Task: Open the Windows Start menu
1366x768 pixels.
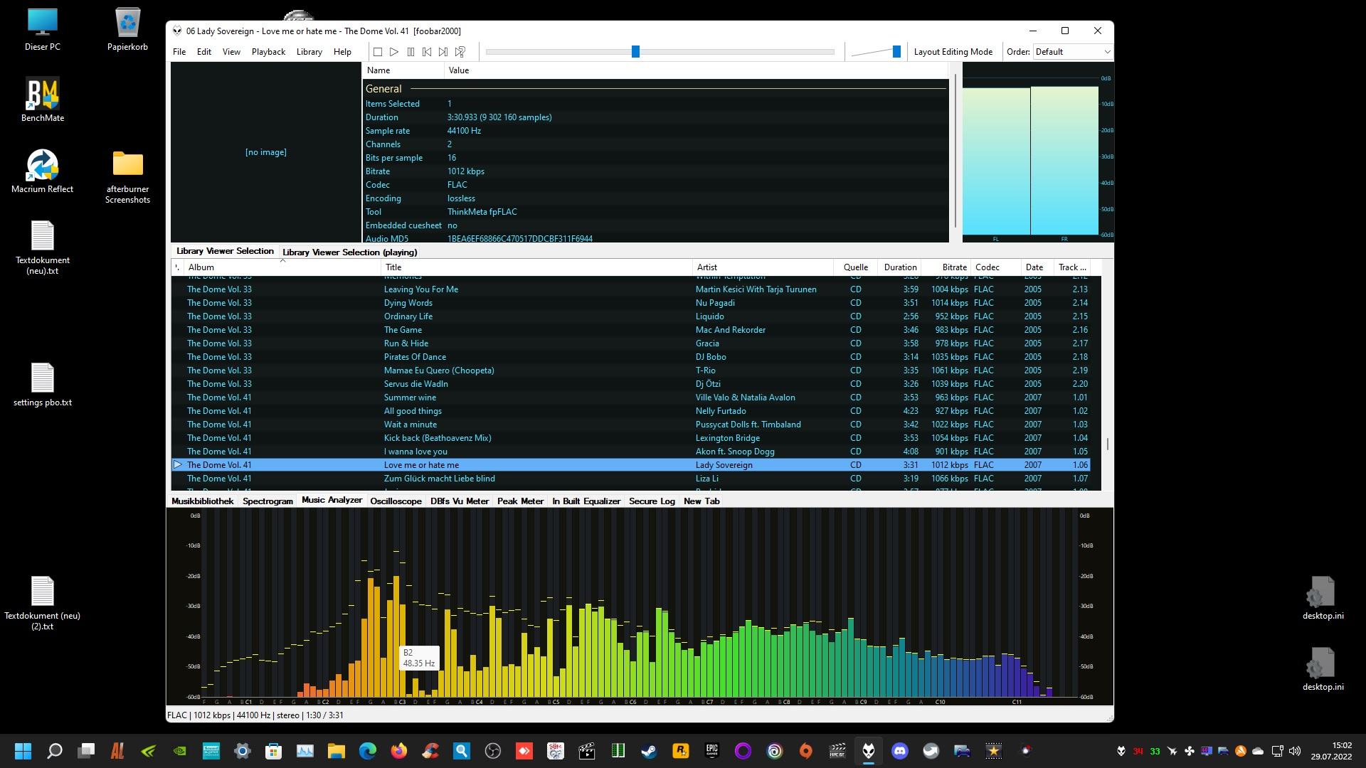Action: coord(23,751)
